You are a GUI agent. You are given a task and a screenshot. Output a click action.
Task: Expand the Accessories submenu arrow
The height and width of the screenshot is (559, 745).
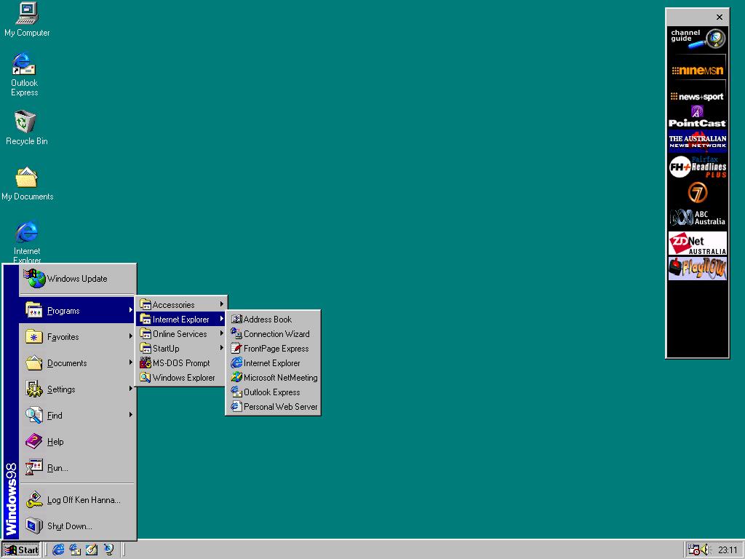click(221, 304)
